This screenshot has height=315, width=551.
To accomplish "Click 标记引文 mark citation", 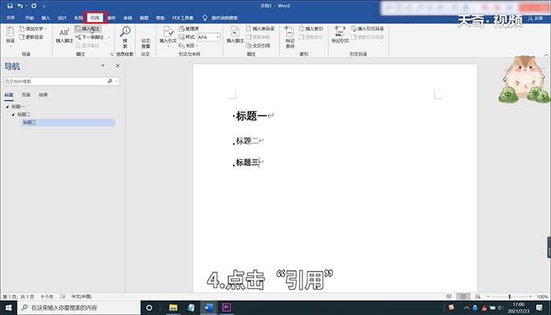I will tap(340, 35).
